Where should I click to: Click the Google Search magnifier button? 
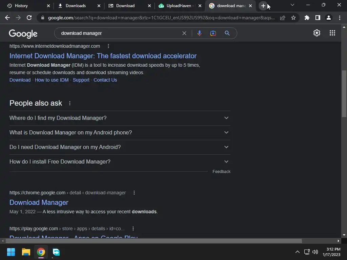pos(227,33)
